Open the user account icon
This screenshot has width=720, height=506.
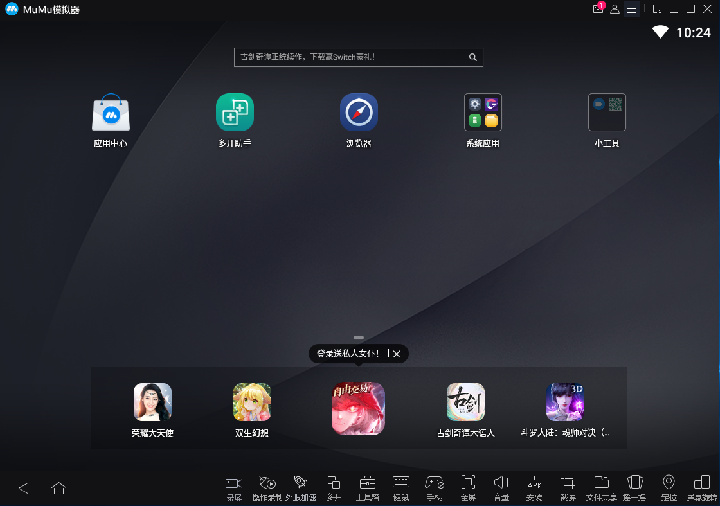[x=615, y=9]
